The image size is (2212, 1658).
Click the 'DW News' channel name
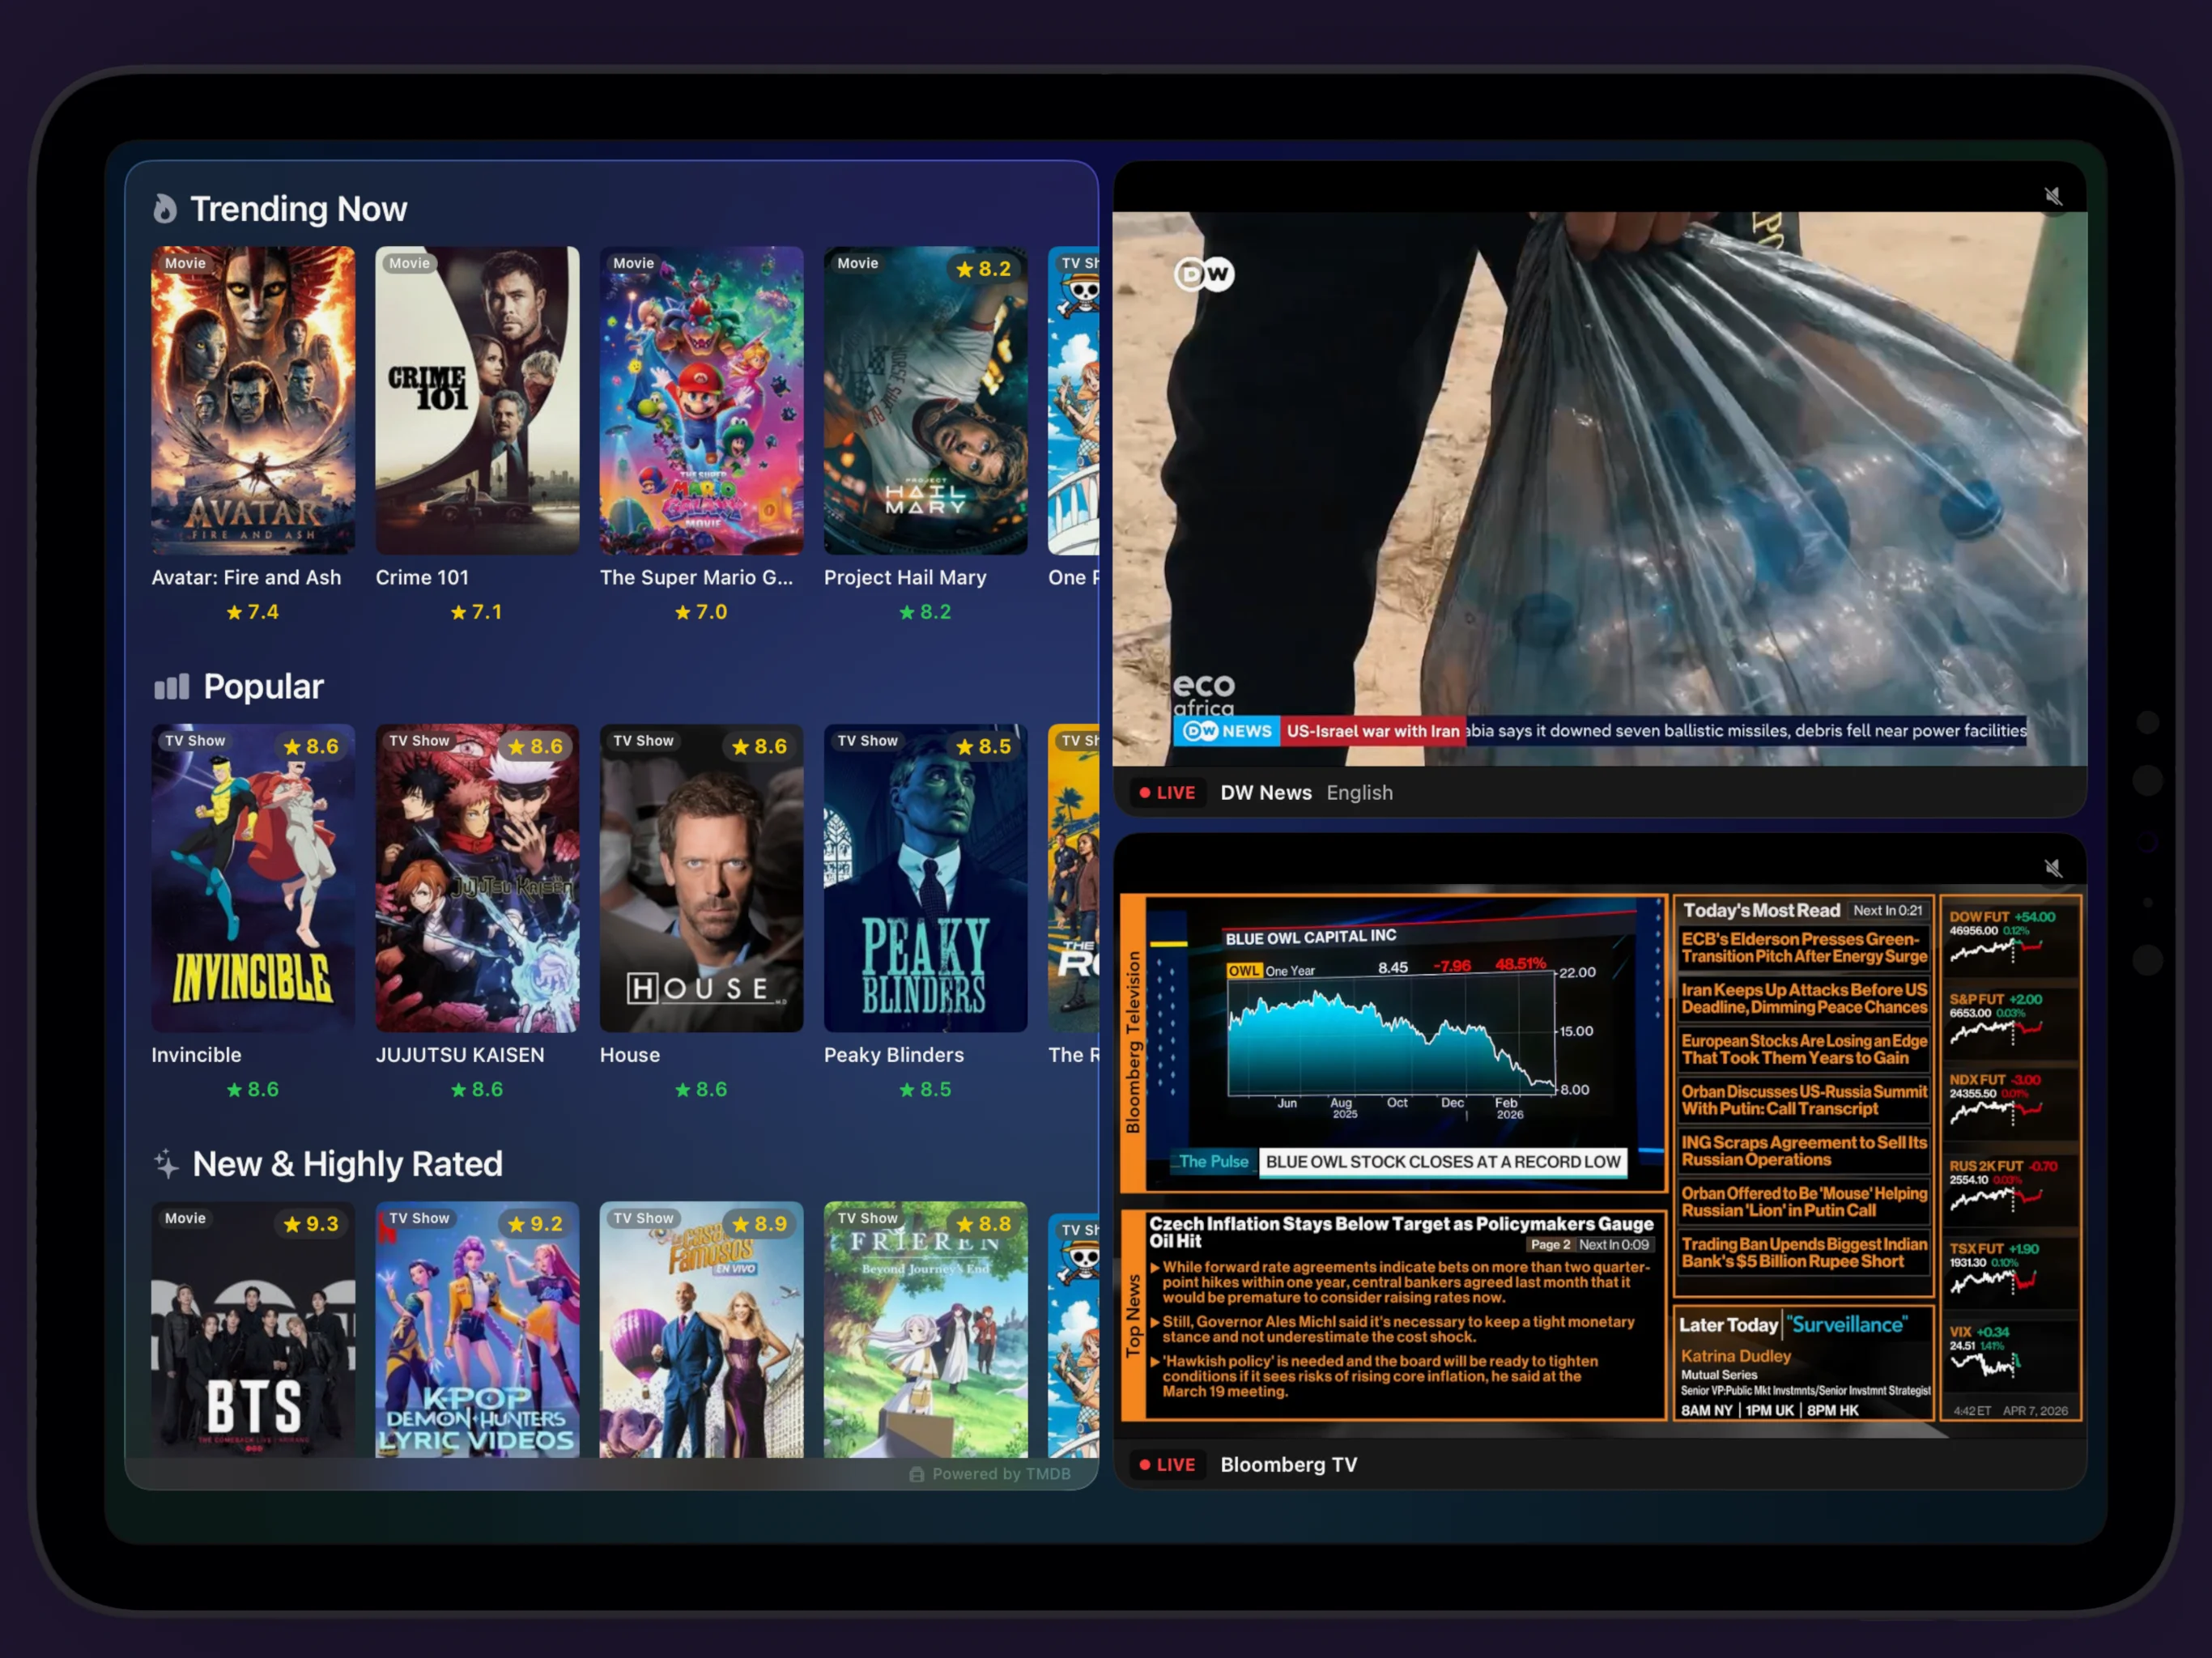coord(1266,793)
